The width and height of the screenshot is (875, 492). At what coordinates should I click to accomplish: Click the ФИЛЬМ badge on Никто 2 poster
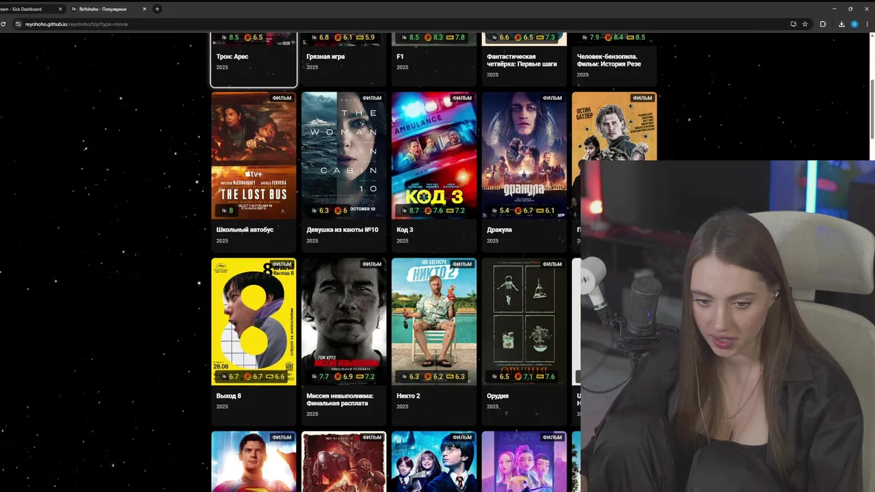(x=462, y=264)
